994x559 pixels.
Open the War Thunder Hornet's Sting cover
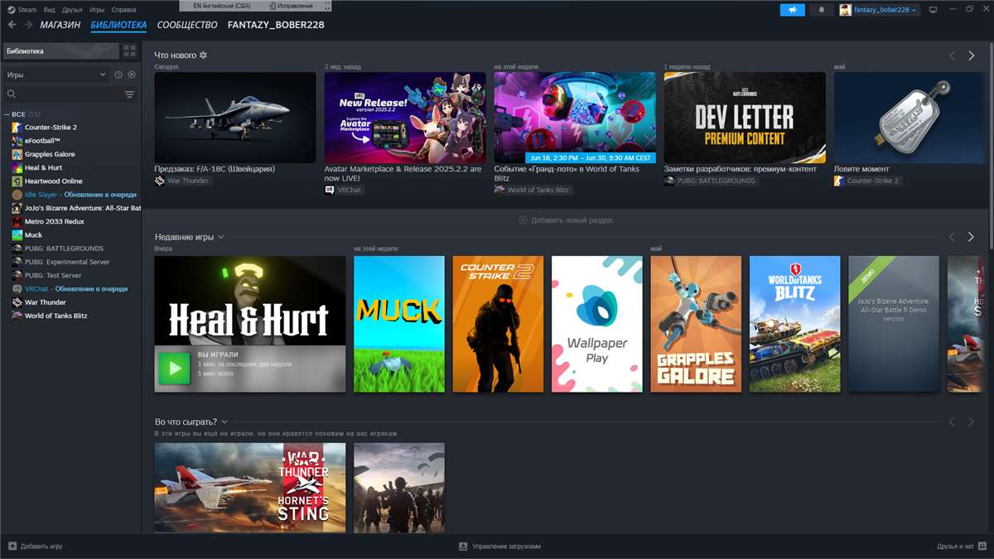click(x=250, y=487)
